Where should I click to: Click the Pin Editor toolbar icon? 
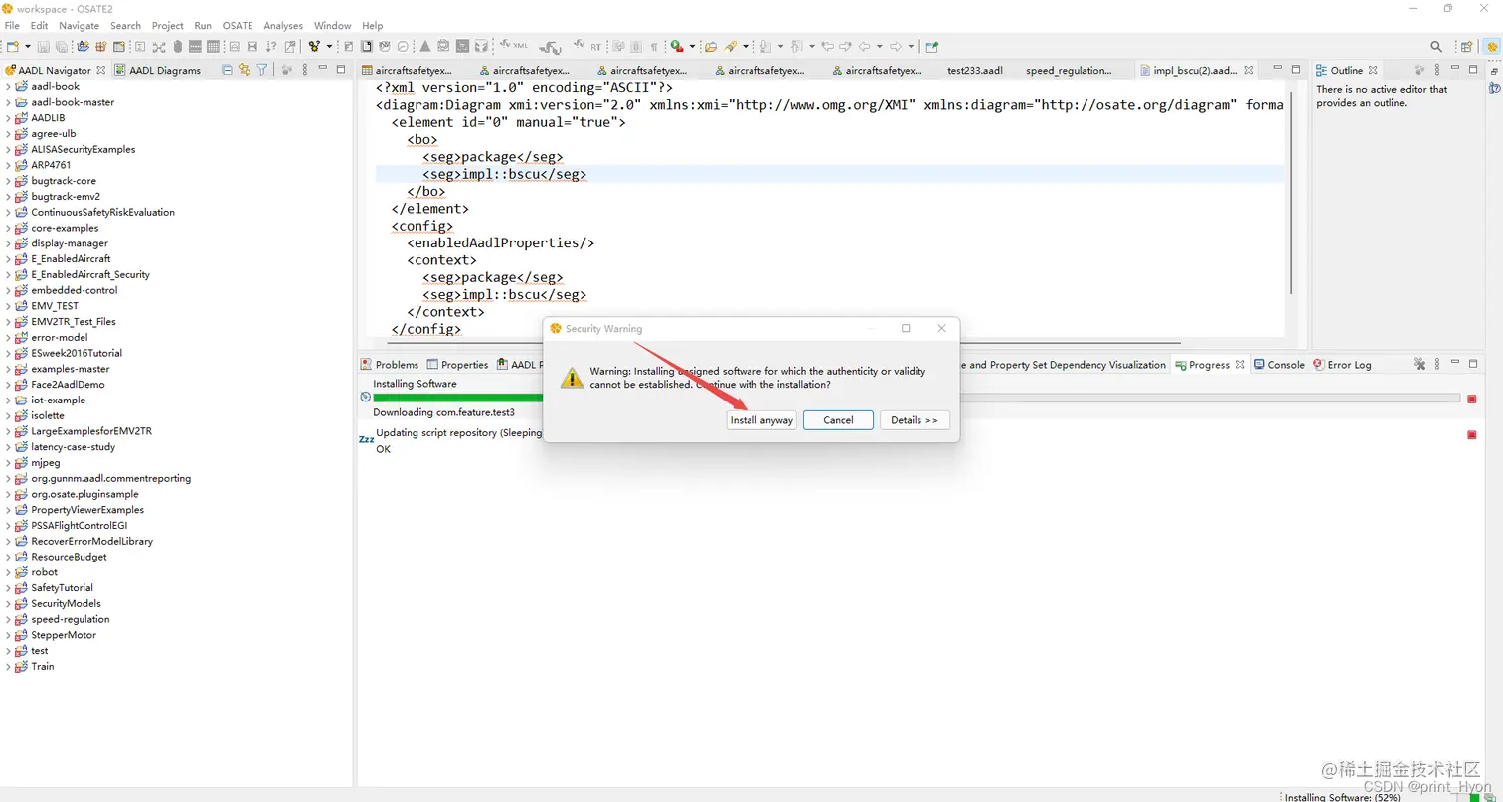931,46
